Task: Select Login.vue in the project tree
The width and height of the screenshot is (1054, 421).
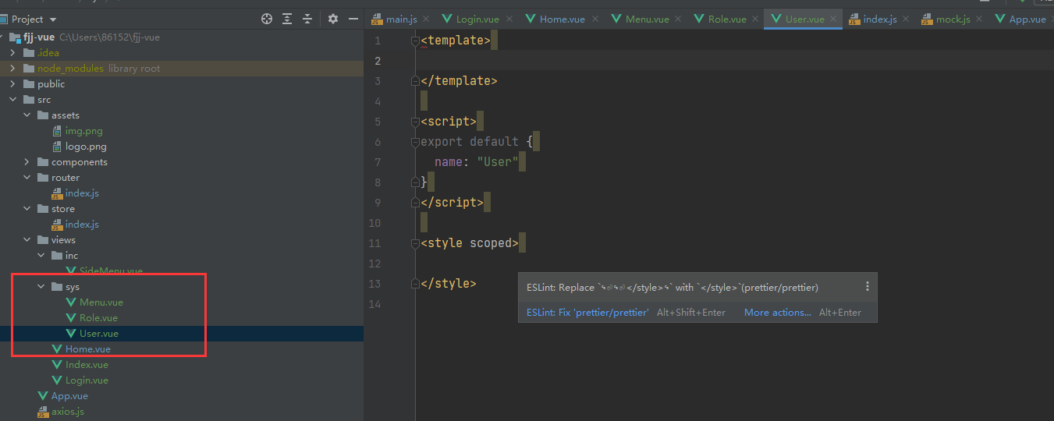Action: pyautogui.click(x=87, y=380)
